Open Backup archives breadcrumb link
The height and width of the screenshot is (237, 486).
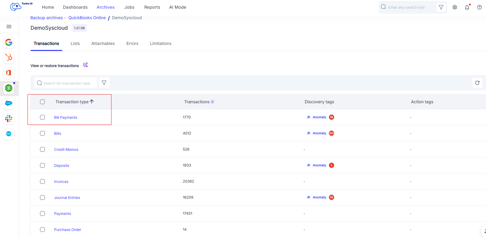point(46,18)
